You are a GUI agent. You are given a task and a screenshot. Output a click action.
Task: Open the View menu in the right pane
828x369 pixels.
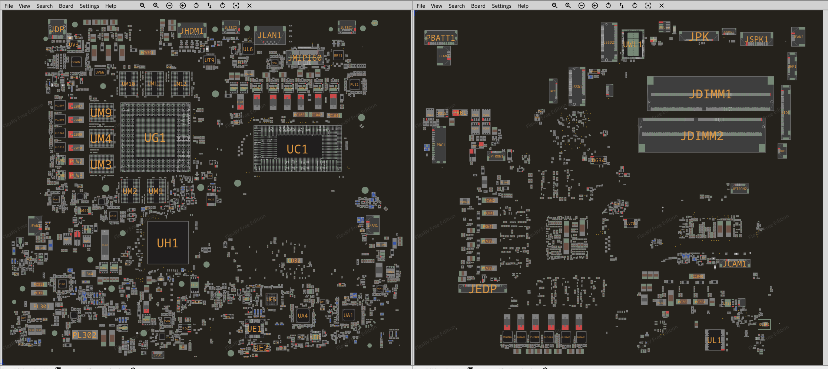click(436, 6)
